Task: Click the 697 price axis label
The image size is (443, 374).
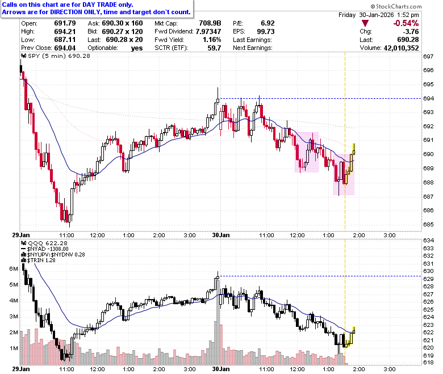Action: pos(428,56)
